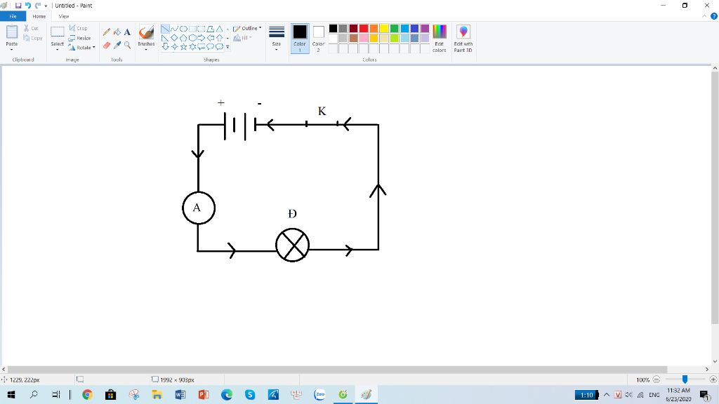The width and height of the screenshot is (719, 404).
Task: Click the Paste clipboard icon
Action: (12, 32)
